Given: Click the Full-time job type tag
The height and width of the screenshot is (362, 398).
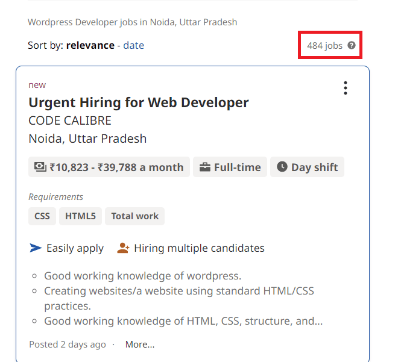Looking at the screenshot, I should [230, 167].
